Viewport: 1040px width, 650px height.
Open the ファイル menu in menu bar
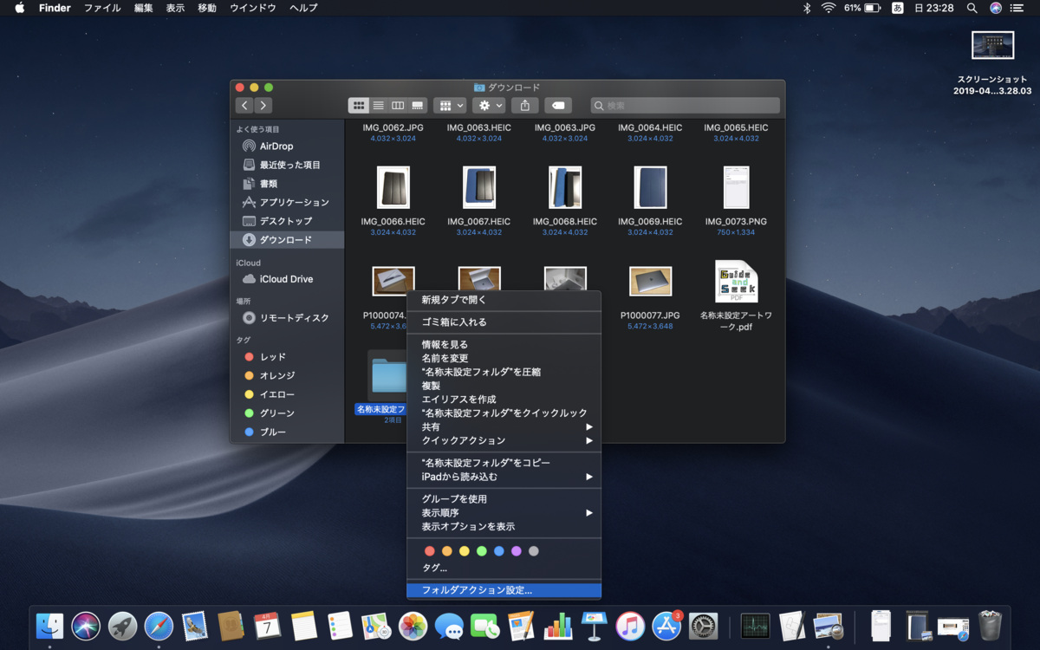point(102,8)
